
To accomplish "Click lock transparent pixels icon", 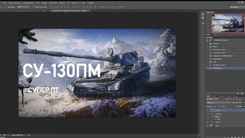I will pos(215,107).
